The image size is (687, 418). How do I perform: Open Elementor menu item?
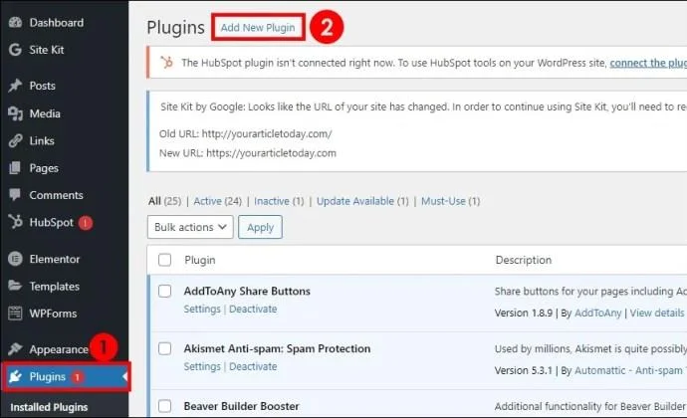coord(55,259)
